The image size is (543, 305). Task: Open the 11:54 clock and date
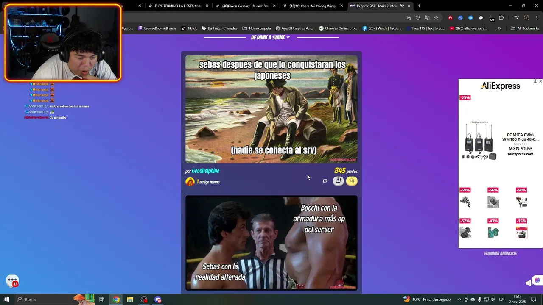[518, 299]
